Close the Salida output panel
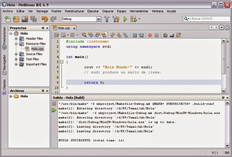 pyautogui.click(x=227, y=98)
